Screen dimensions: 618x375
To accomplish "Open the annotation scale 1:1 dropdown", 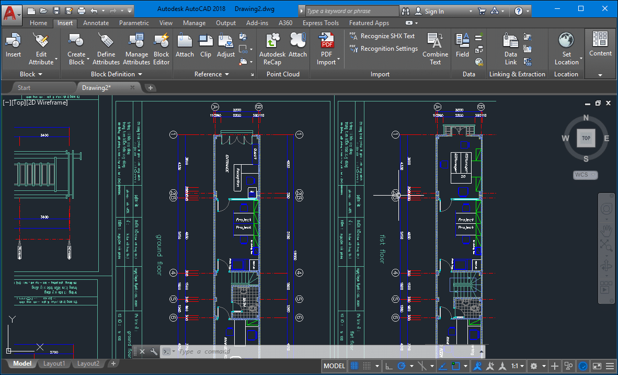I will pos(517,366).
